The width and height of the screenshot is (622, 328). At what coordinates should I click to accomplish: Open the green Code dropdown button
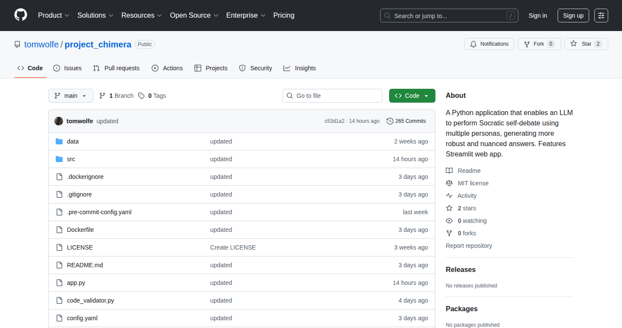[412, 96]
